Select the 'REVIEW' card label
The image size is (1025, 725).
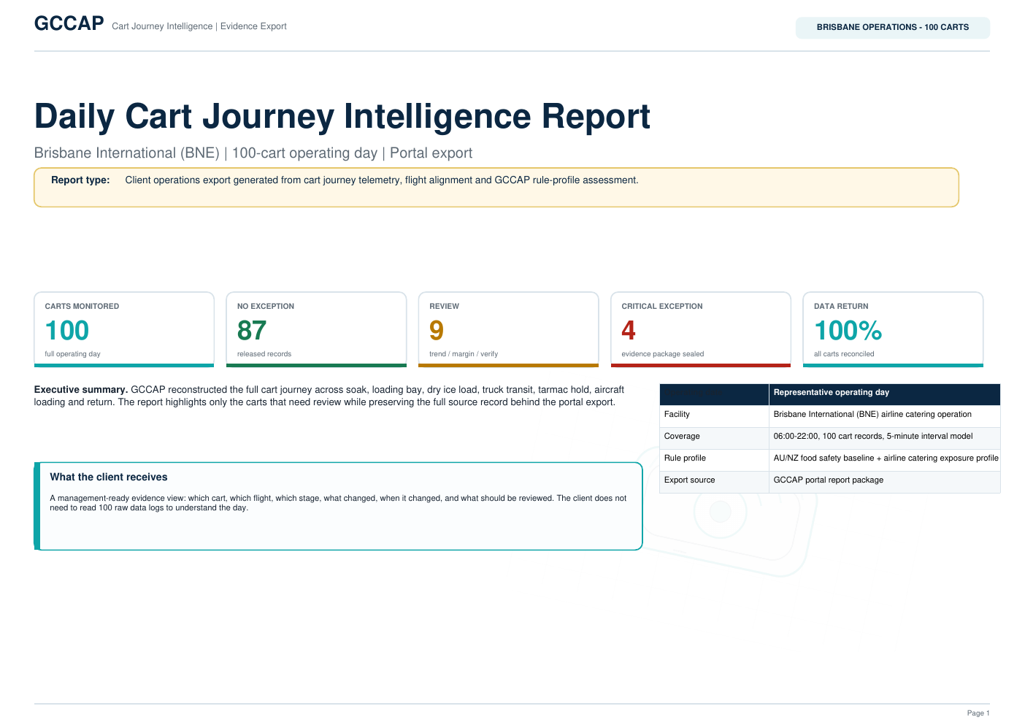click(444, 307)
